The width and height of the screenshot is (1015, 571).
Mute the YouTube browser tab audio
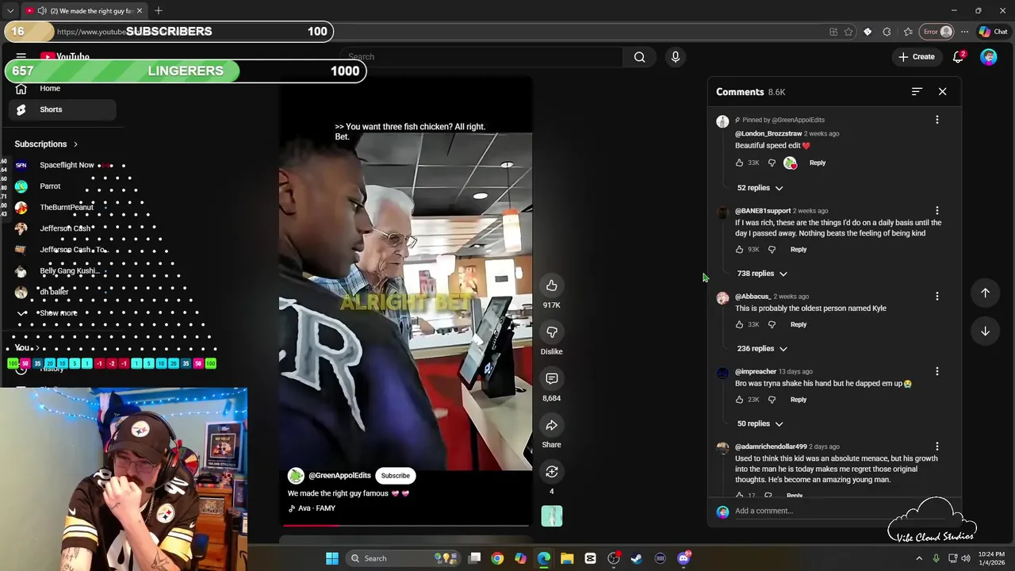42,11
